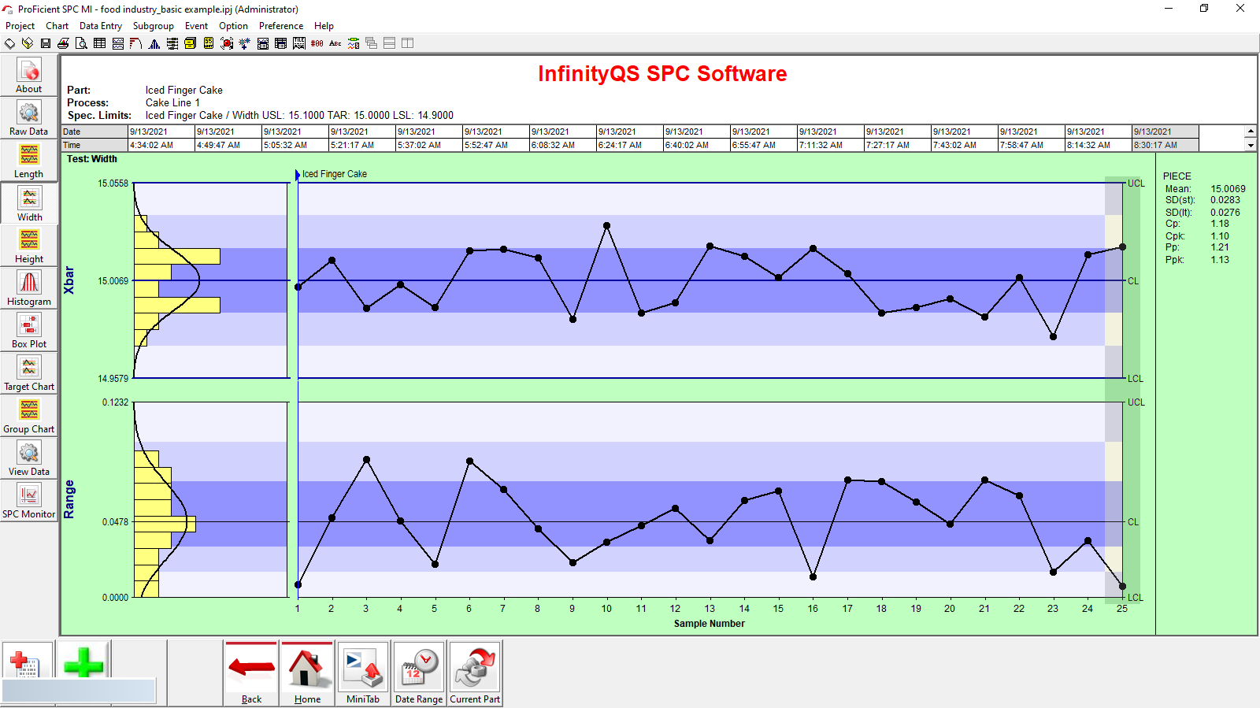Click the New project toolbar icon

click(9, 43)
